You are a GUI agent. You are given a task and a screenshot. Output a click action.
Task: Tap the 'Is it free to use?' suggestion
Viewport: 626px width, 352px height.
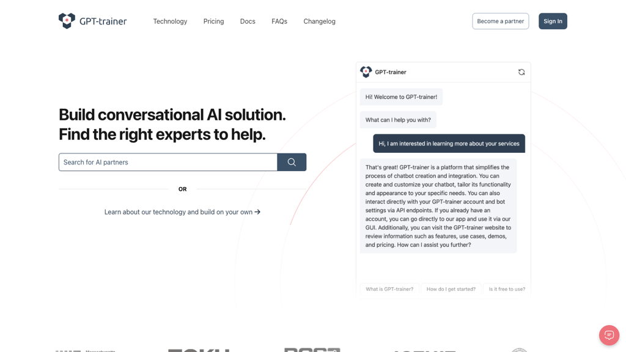507,289
